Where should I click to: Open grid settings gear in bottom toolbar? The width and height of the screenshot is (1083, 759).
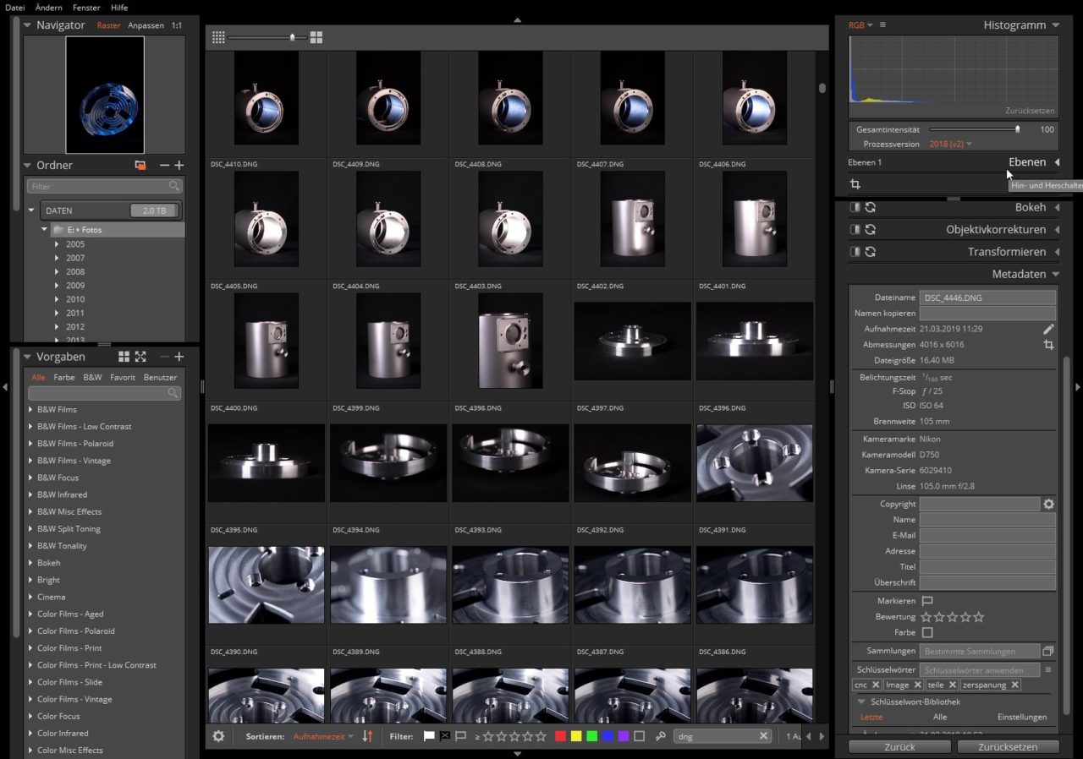coord(218,736)
